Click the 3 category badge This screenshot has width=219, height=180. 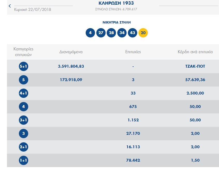[23, 134]
